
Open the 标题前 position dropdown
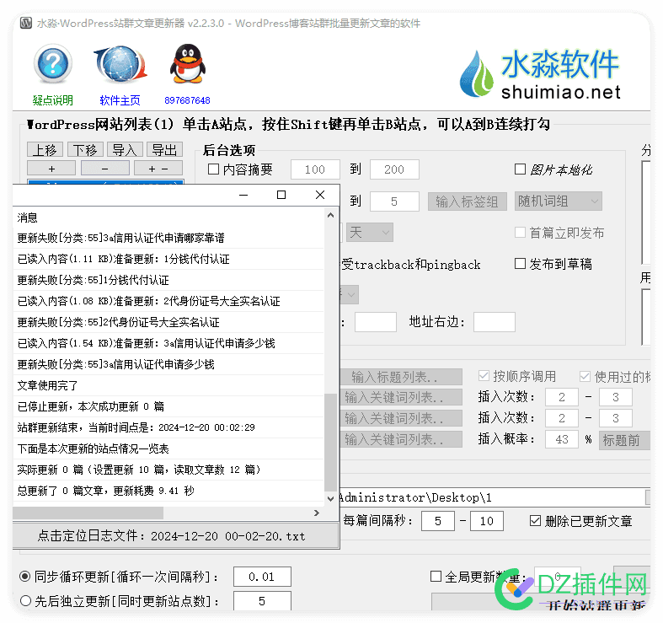624,440
